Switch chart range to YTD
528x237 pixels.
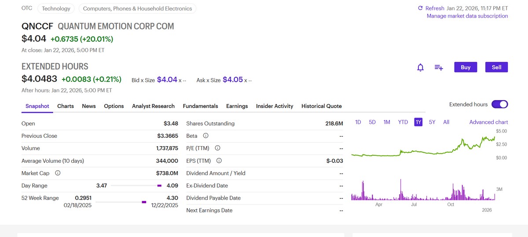(x=403, y=122)
